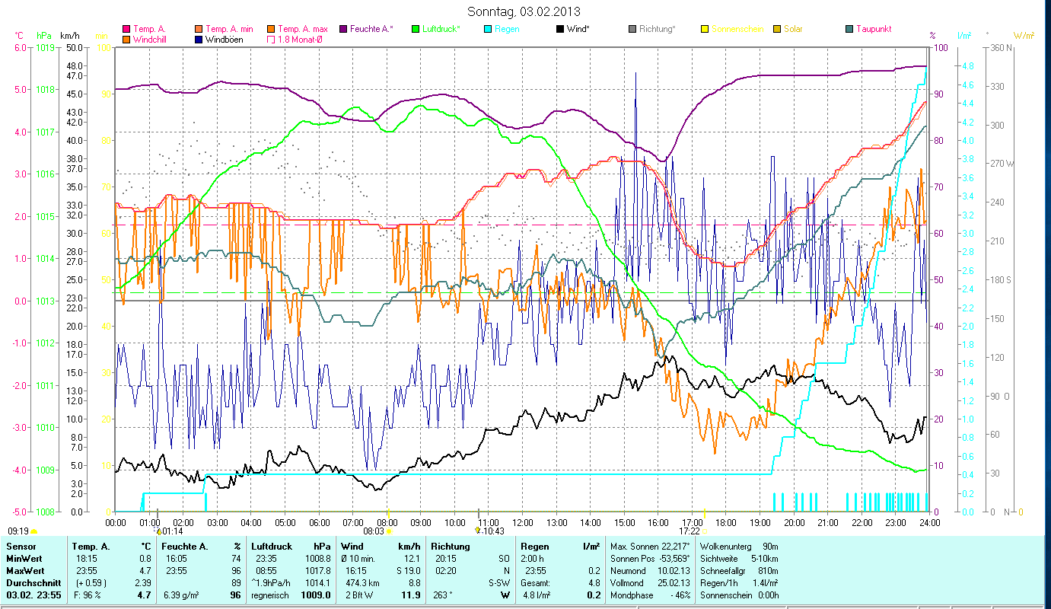Click the Feuchte A.* legend label
The height and width of the screenshot is (609, 1051).
(373, 29)
